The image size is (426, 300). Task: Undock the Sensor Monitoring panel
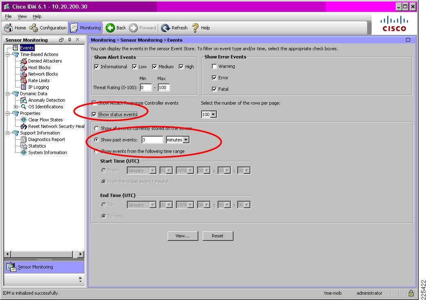pyautogui.click(x=61, y=40)
